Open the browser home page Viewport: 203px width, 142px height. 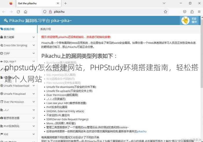click(x=25, y=12)
